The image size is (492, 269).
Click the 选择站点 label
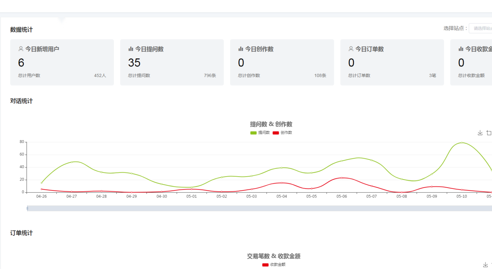(x=456, y=28)
